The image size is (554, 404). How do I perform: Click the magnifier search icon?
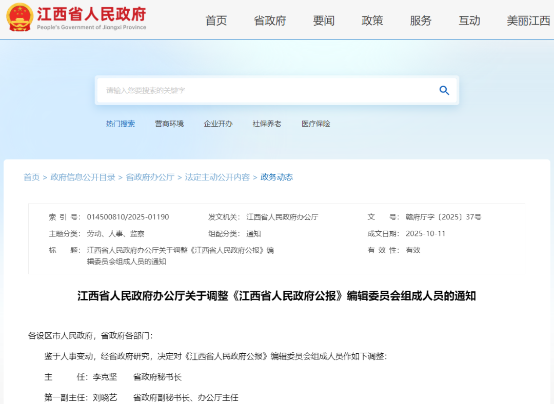[x=444, y=90]
